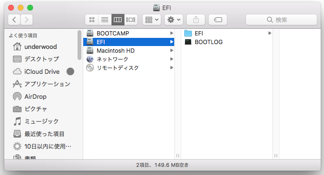Open 最近使った項目 in the sidebar
The height and width of the screenshot is (175, 324).
(x=39, y=134)
